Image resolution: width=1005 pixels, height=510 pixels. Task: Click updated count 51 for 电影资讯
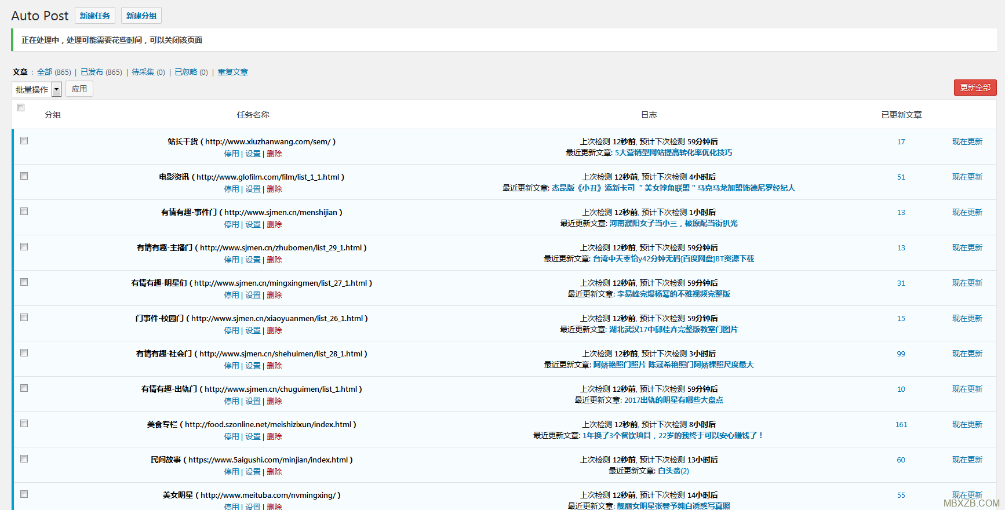(901, 177)
